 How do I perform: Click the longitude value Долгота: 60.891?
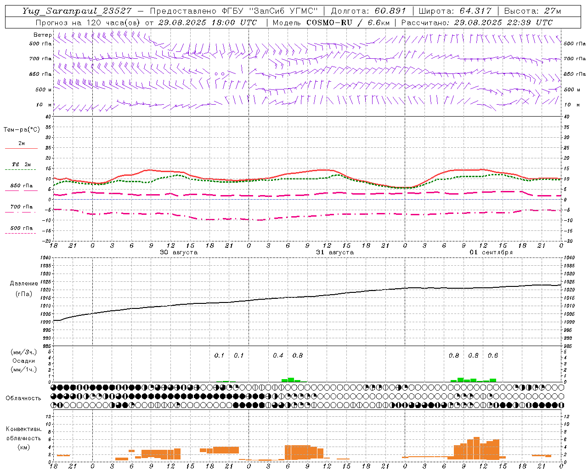[368, 11]
